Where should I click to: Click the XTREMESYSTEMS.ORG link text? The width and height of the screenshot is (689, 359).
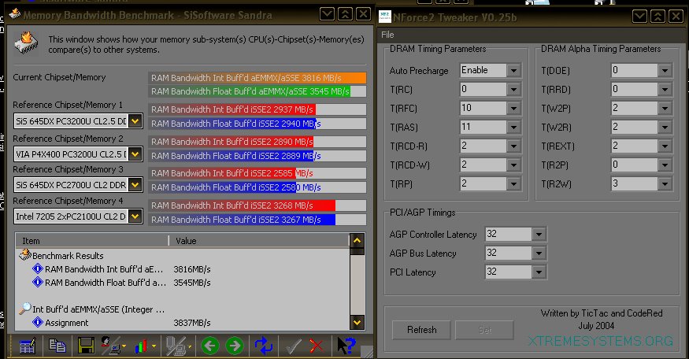coord(601,341)
